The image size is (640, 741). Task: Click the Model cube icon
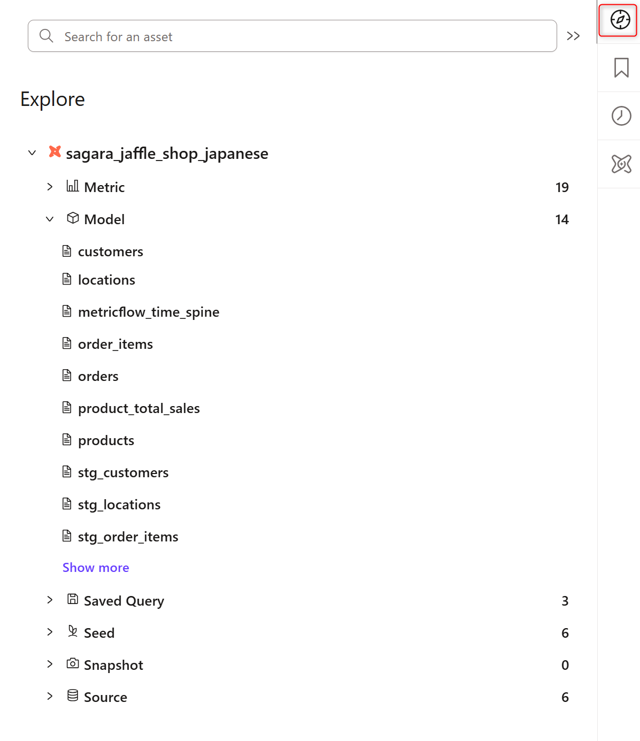(73, 218)
